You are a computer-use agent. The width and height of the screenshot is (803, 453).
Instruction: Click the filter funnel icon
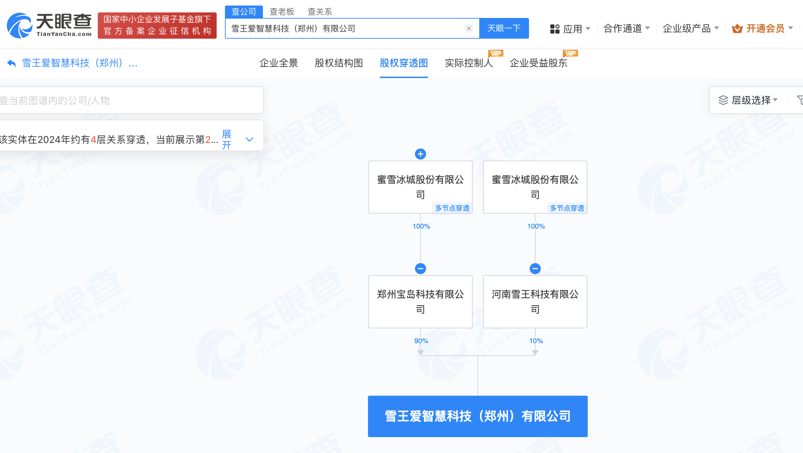800,100
